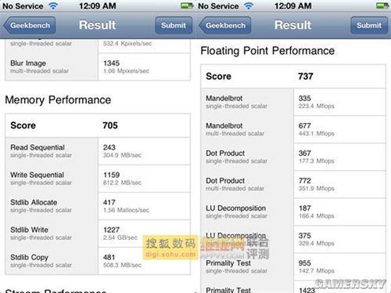
Task: Select the Floating Point Score row
Action: click(x=293, y=76)
